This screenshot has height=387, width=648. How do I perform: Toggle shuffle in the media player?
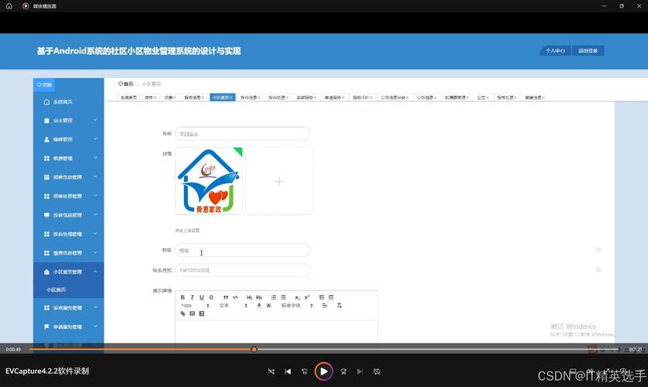tap(271, 372)
